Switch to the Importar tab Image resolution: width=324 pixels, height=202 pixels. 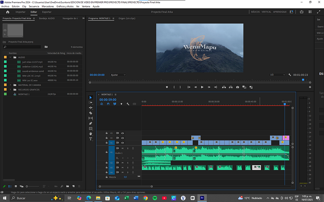21,12
